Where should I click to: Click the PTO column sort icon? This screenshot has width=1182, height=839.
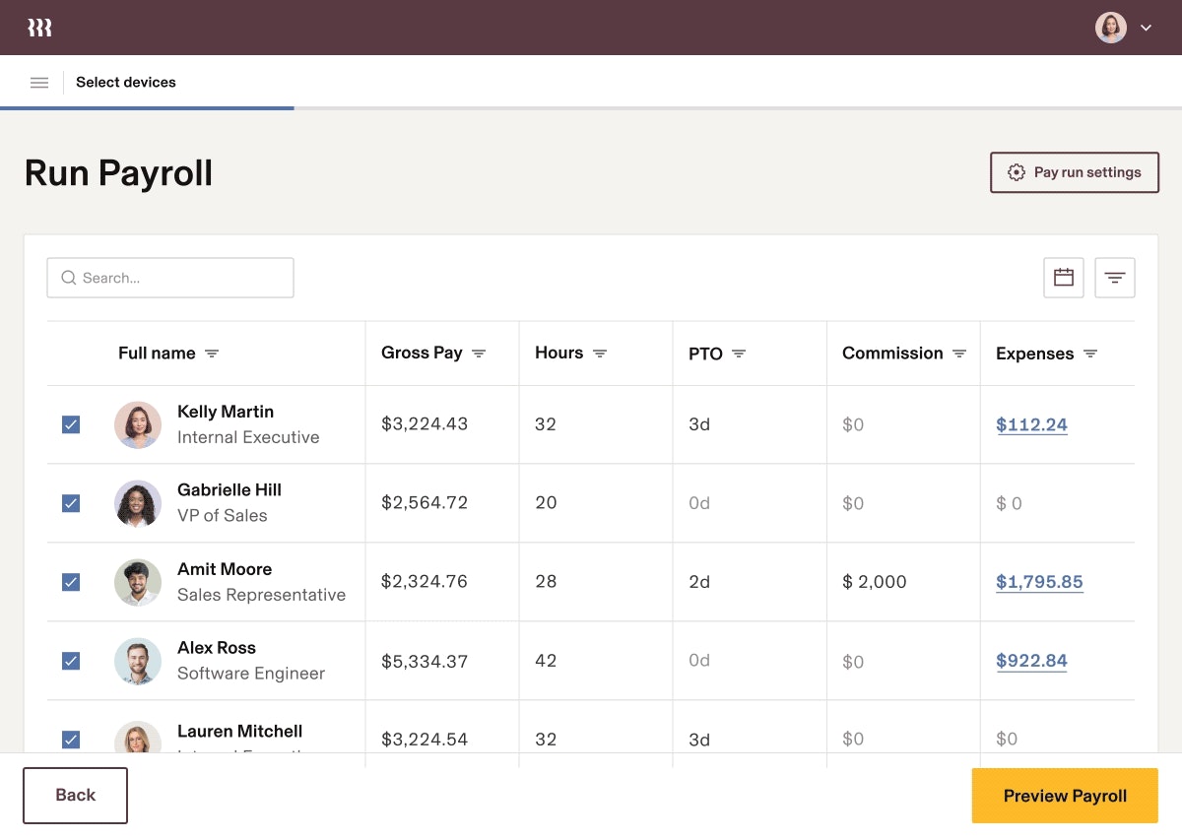point(739,354)
